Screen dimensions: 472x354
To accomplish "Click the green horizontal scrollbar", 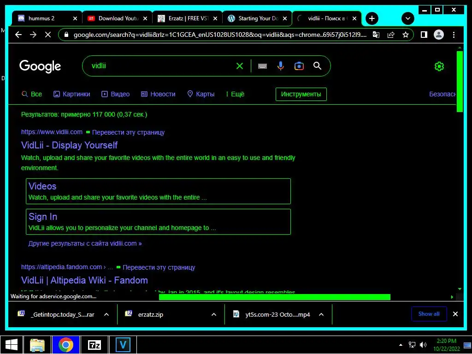I will click(x=275, y=297).
